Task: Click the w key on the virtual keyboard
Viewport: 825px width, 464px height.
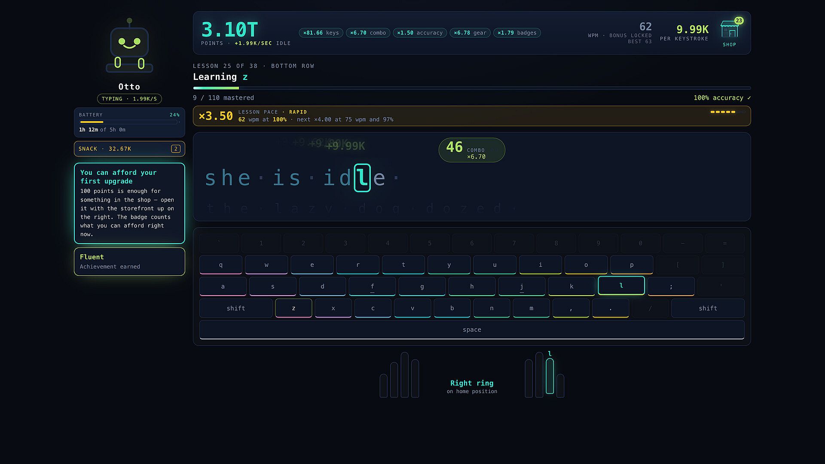Action: click(x=266, y=265)
